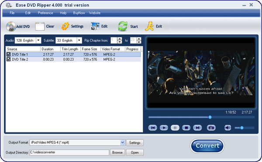The height and width of the screenshot is (162, 262).
Task: Click the film reel app icon
Action: tap(9, 5)
